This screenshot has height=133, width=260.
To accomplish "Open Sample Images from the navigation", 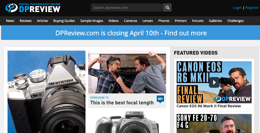I will coord(92,21).
